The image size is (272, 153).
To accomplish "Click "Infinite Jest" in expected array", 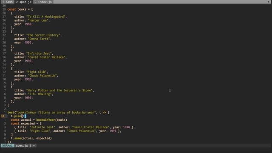I will [x=42, y=127].
